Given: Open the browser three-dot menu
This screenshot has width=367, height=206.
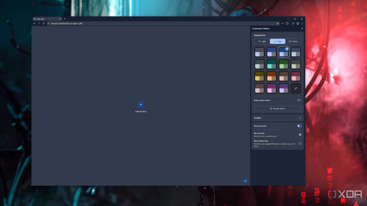Looking at the screenshot, I should pos(302,23).
